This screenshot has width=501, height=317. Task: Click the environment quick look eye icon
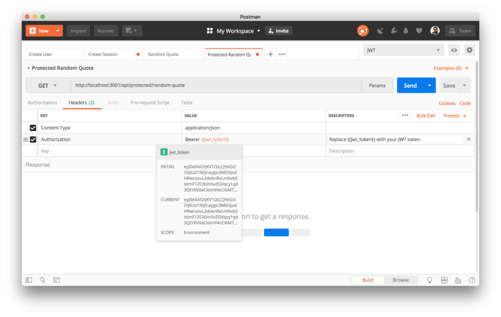coord(454,50)
